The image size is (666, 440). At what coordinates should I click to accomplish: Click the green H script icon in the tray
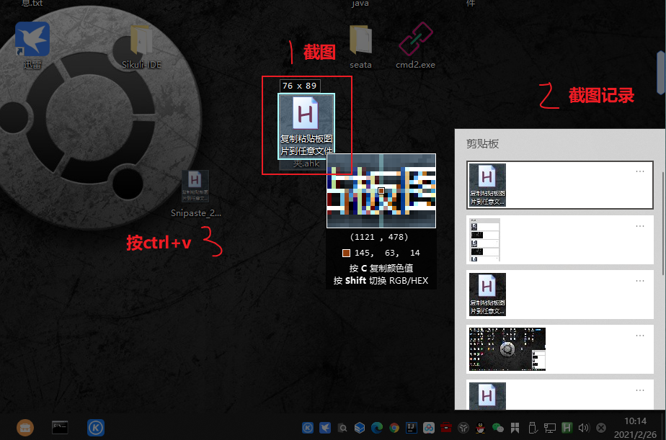point(567,427)
